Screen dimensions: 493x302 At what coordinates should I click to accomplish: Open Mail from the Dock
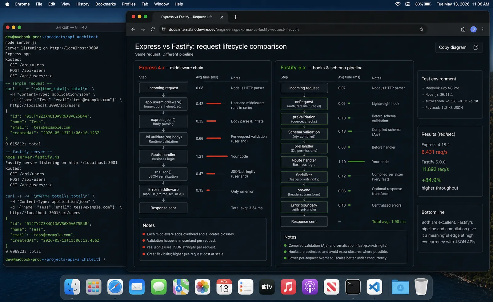pos(137,287)
